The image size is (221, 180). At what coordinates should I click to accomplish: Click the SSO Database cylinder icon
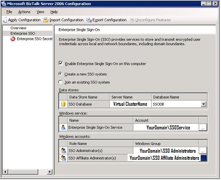tap(63, 104)
